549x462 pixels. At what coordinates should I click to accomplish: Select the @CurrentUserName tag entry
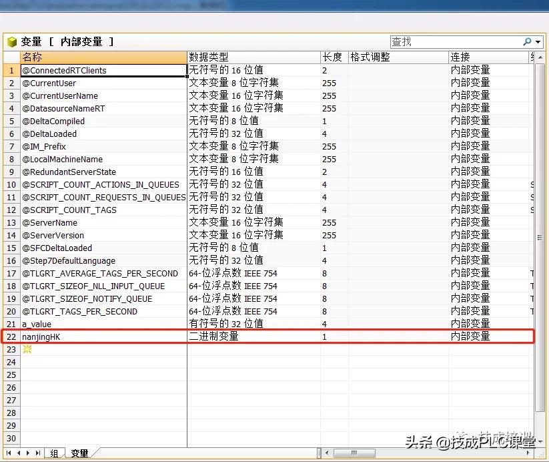[x=67, y=95]
